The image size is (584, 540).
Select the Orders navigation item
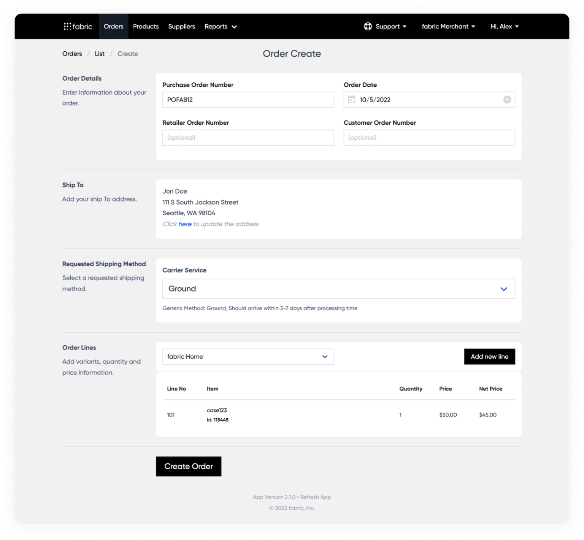[x=113, y=26]
